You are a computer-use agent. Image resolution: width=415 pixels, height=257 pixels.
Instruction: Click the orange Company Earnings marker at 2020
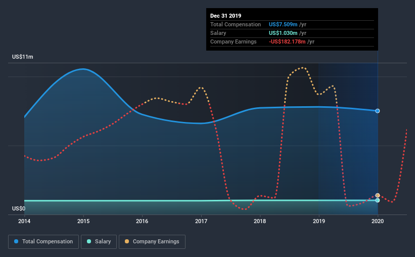pos(378,195)
